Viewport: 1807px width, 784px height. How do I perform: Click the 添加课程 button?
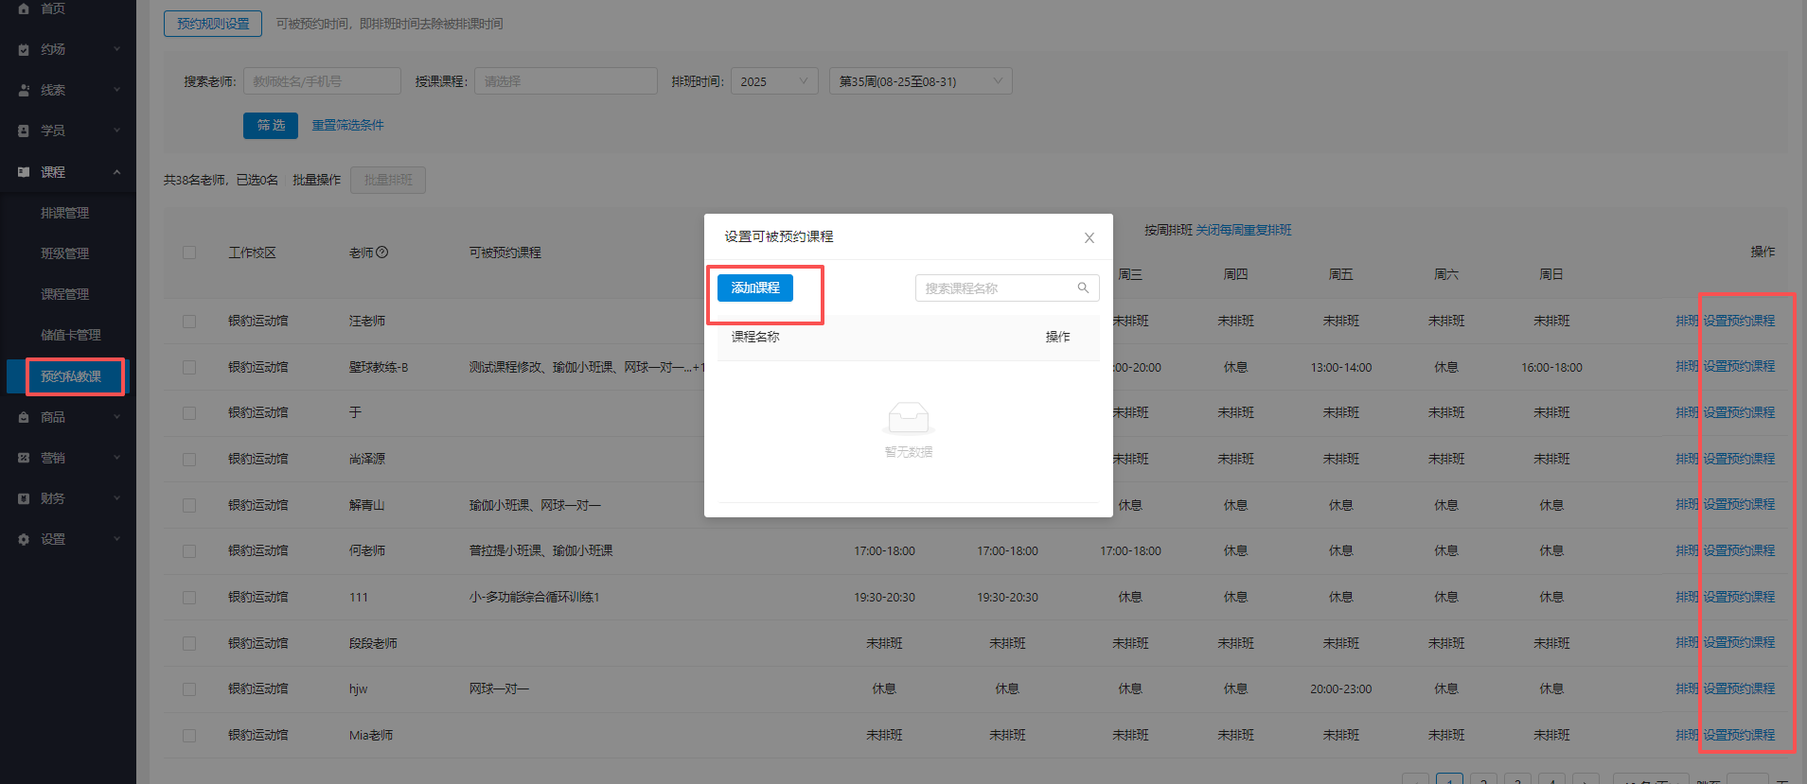click(x=755, y=287)
